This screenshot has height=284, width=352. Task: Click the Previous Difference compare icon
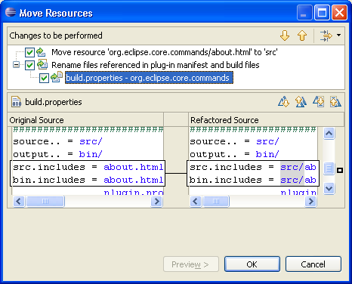point(301,102)
